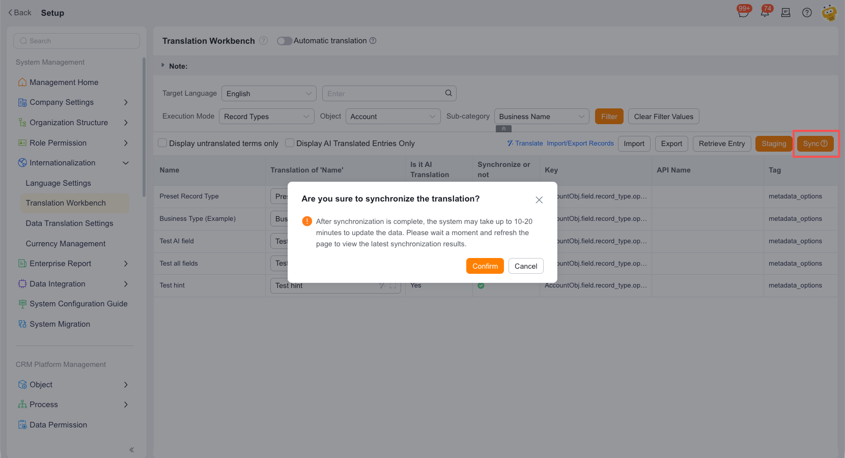Open the task list icon beside the bell
Image resolution: width=845 pixels, height=458 pixels.
[786, 13]
